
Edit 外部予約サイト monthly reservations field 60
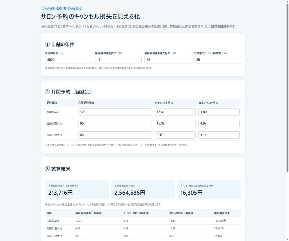(115, 135)
